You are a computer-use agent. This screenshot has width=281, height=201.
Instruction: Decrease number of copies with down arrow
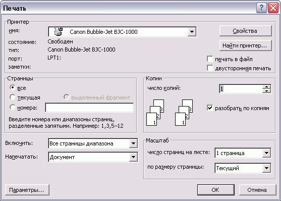[x=267, y=91]
